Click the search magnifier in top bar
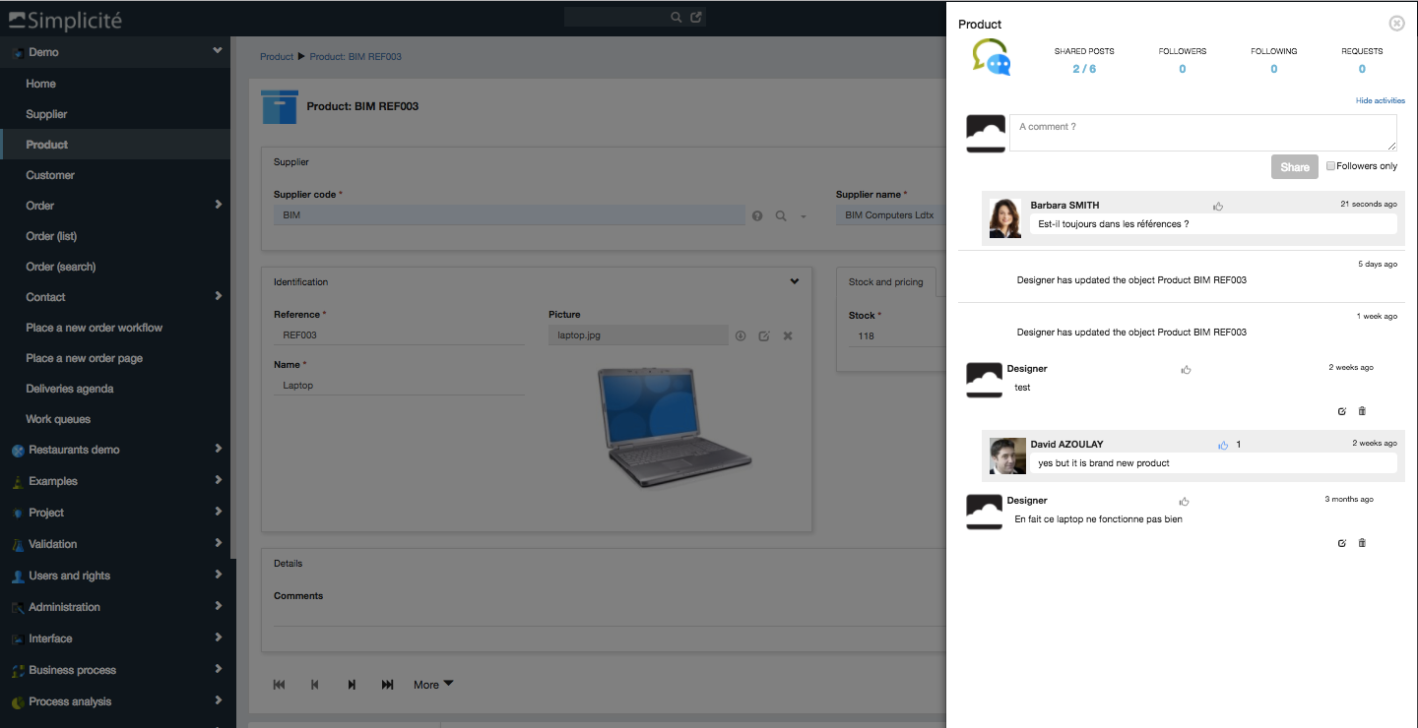This screenshot has width=1418, height=728. click(x=676, y=17)
